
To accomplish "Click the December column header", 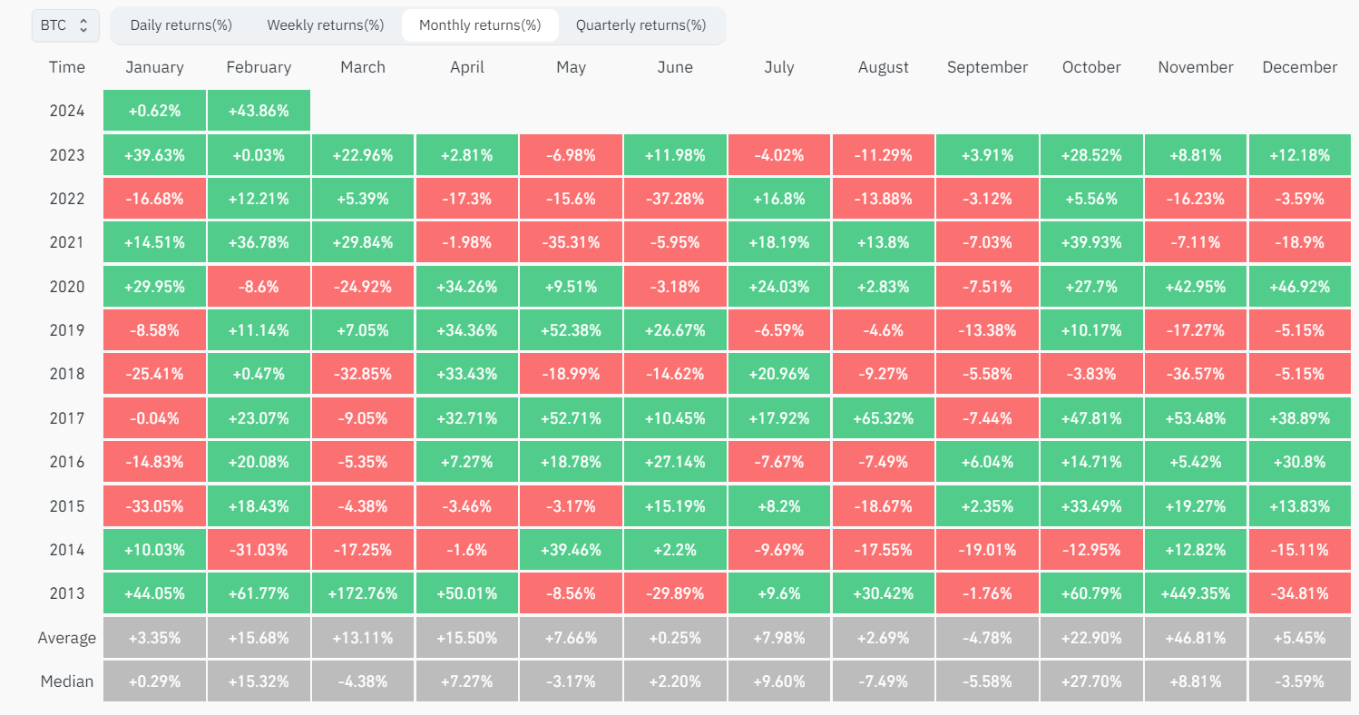I will (1299, 66).
